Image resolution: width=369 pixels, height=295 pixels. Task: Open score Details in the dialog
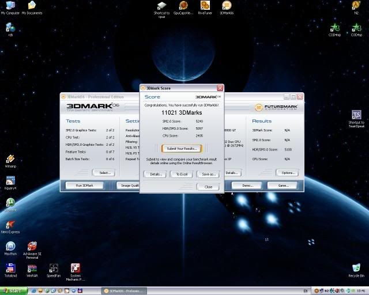tap(155, 174)
